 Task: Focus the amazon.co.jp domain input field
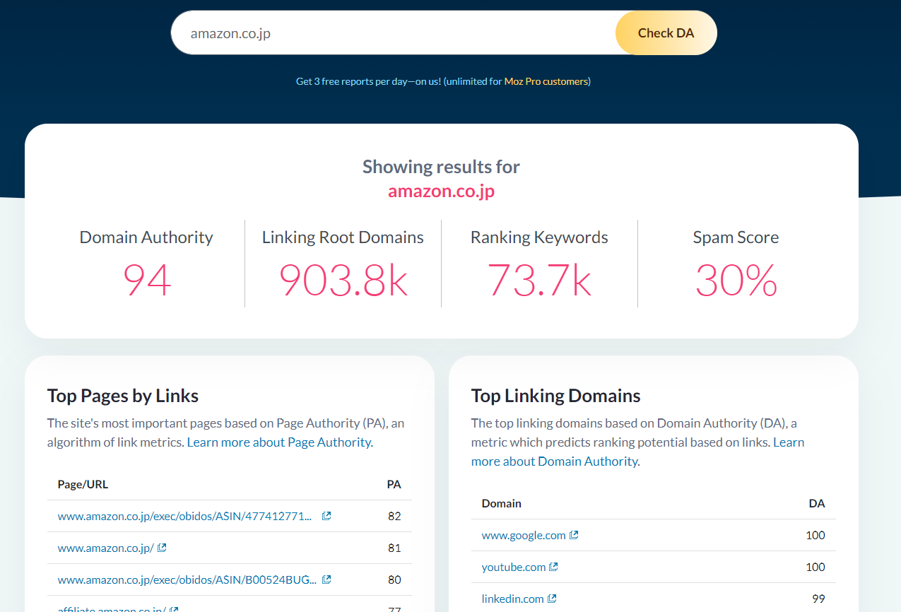(393, 33)
